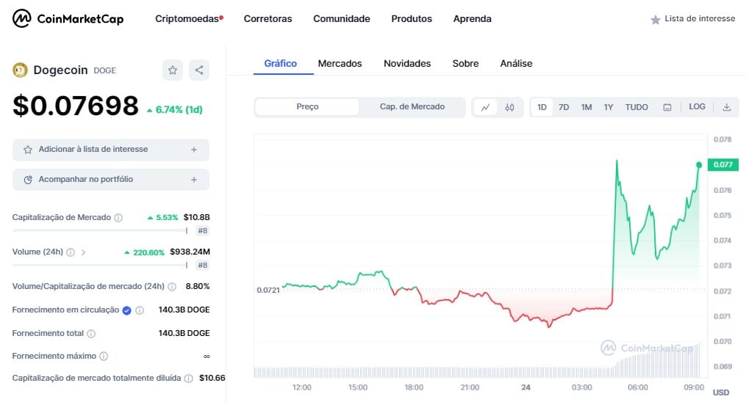Click plus icon on Acompanhar no portfólio
The height and width of the screenshot is (402, 746).
(x=194, y=180)
